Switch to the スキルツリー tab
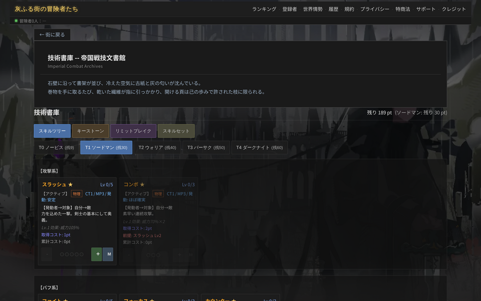 [x=52, y=131]
